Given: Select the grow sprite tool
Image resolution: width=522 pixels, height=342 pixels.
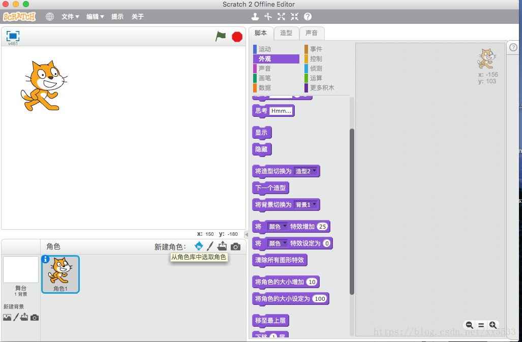Looking at the screenshot, I should pyautogui.click(x=281, y=16).
